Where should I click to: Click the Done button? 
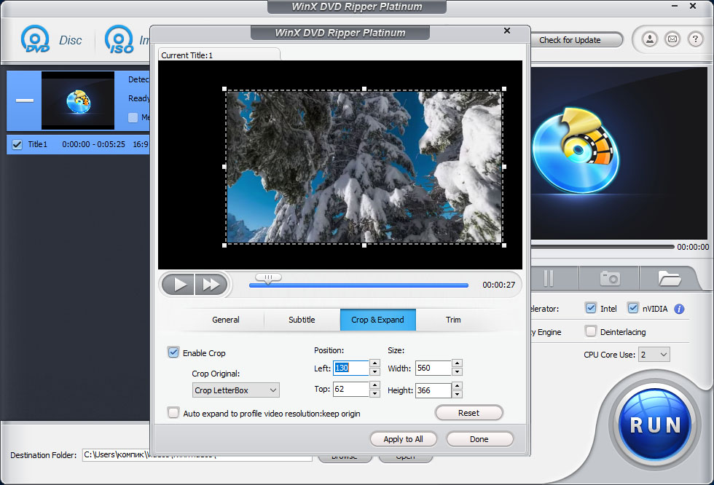pyautogui.click(x=479, y=439)
